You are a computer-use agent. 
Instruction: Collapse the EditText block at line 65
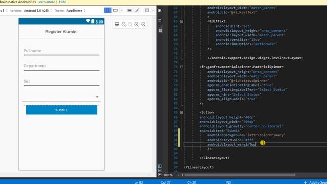(x=182, y=21)
